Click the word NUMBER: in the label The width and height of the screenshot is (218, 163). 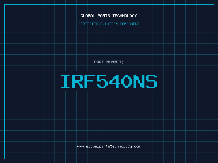tap(115, 62)
